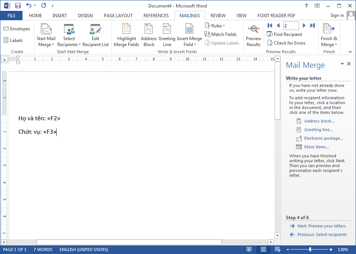
Task: Click Sign in
Action: point(337,15)
